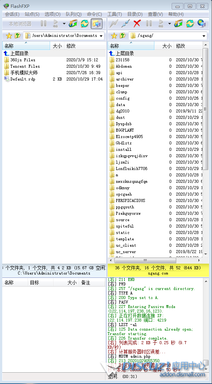
Task: Select the remote EGGPLANT folder
Action: [x=125, y=130]
